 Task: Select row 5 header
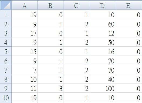point(6,51)
